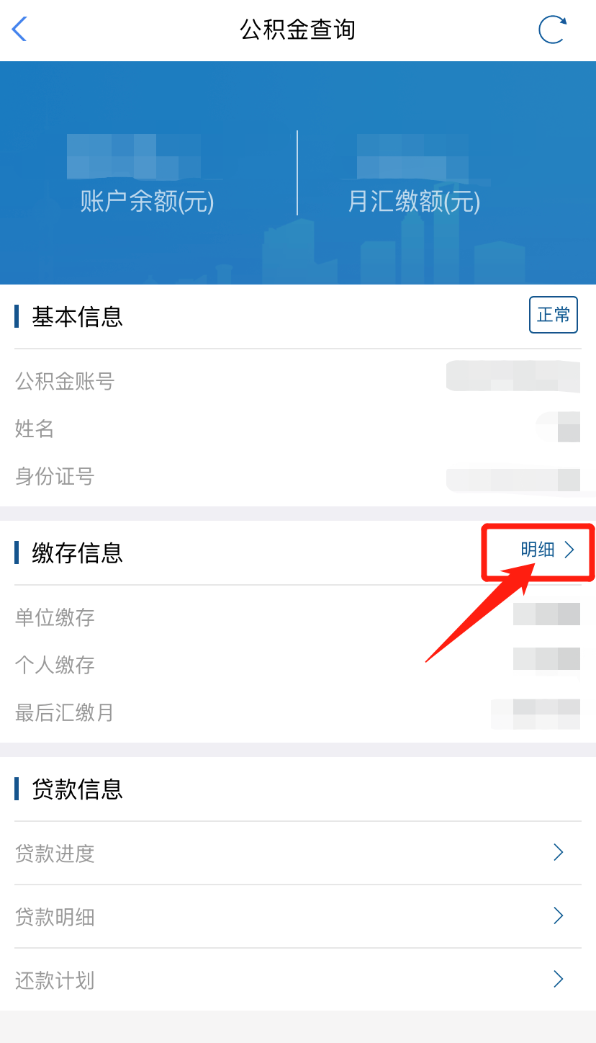Expand the 还款计划 chevron arrow
Image resolution: width=596 pixels, height=1043 pixels.
[x=558, y=980]
